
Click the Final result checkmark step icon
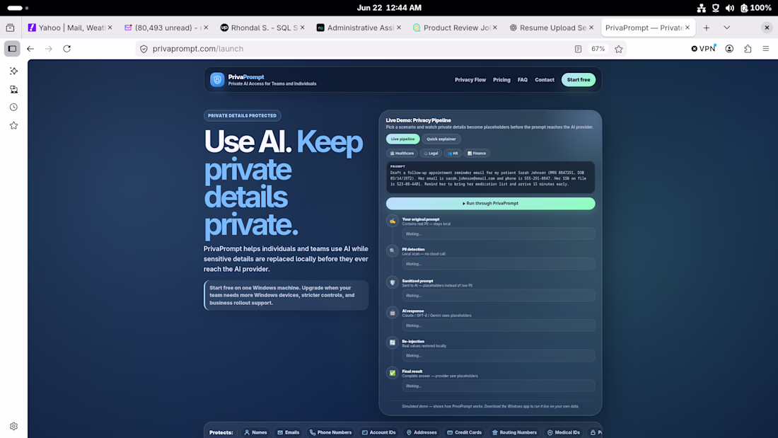pyautogui.click(x=393, y=373)
